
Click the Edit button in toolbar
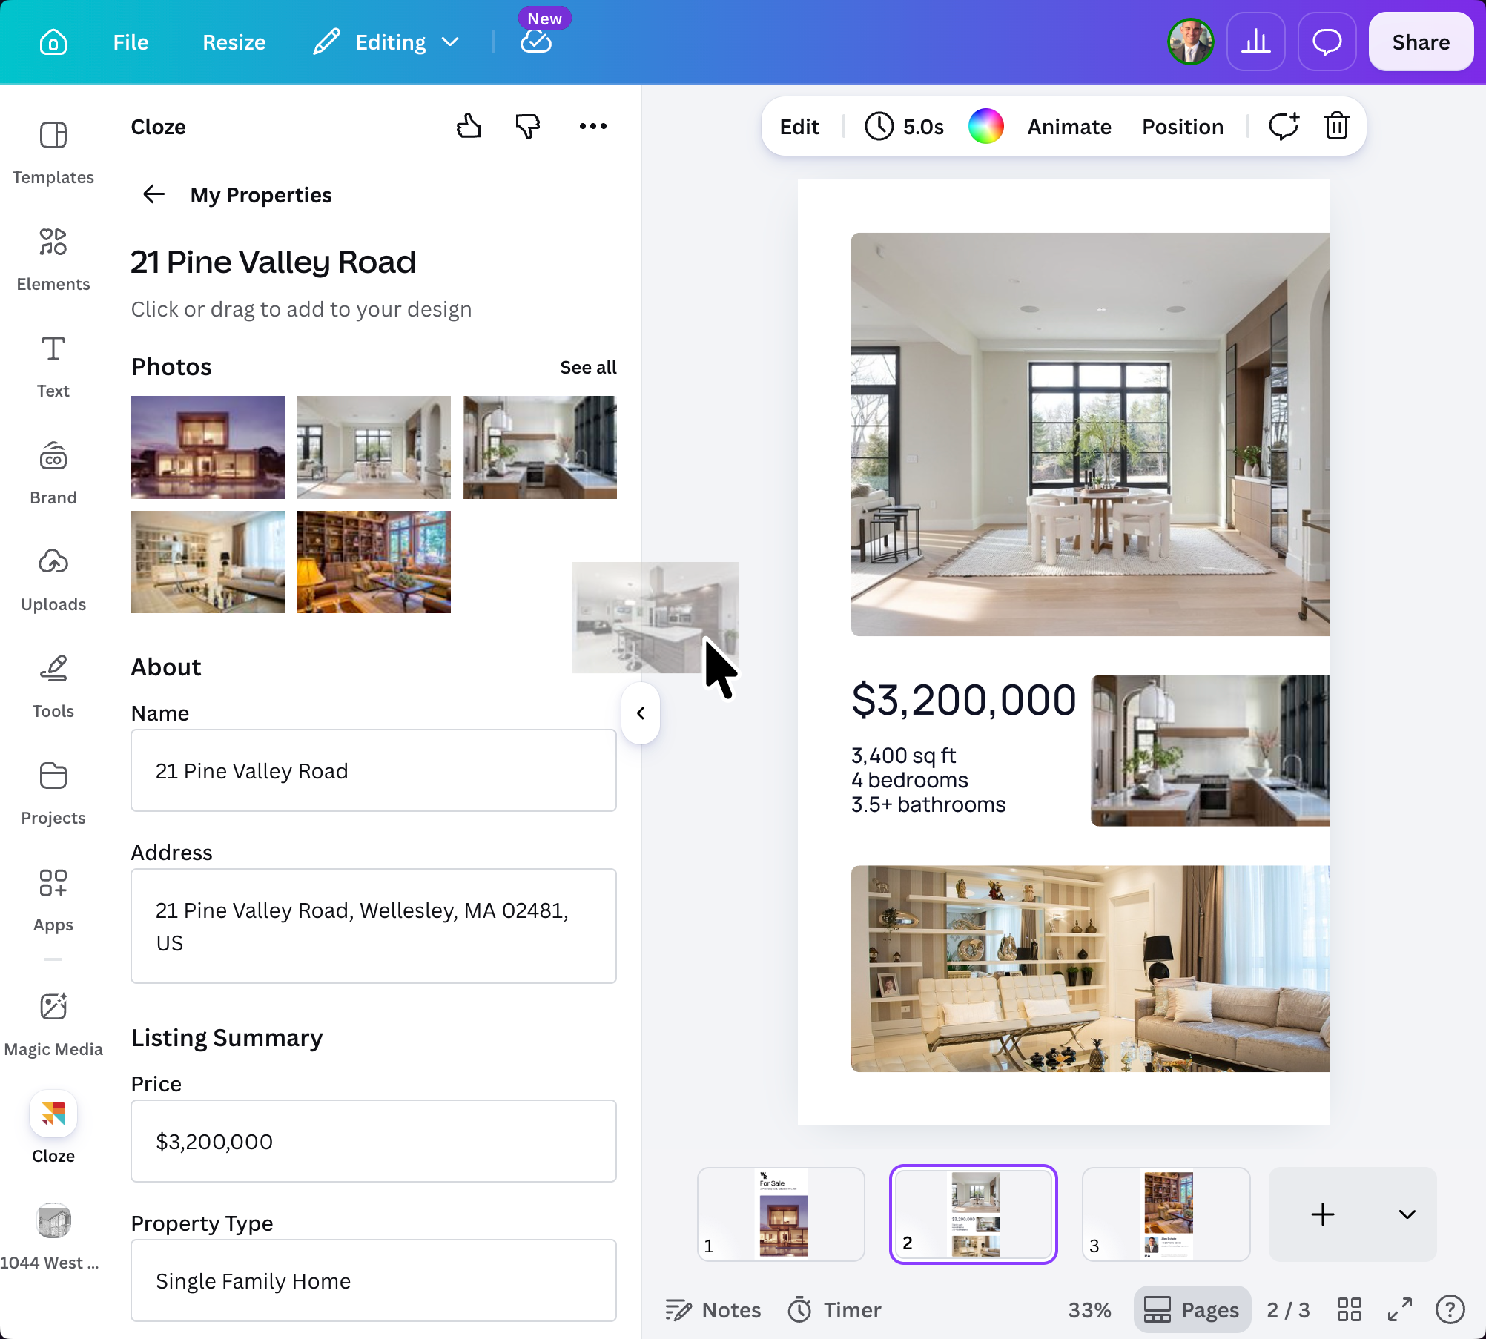pos(799,127)
